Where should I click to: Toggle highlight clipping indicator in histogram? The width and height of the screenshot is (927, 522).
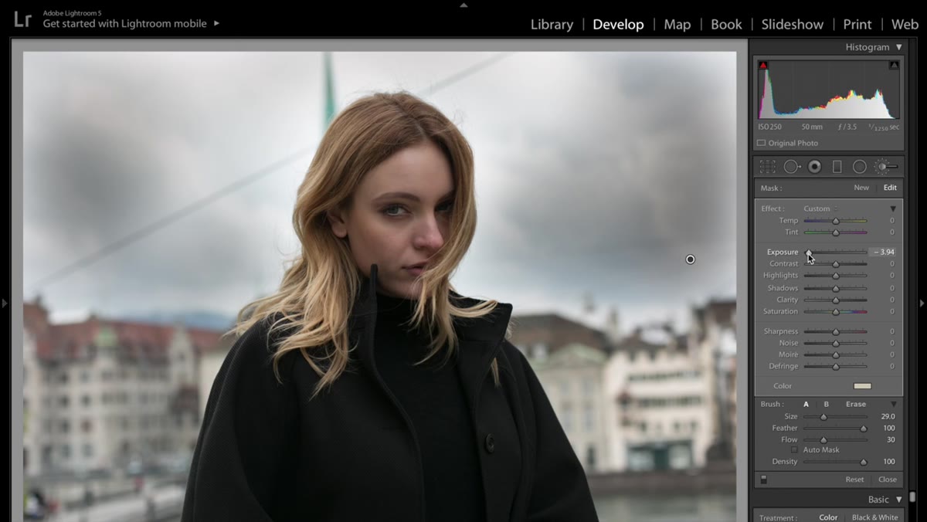click(x=894, y=66)
